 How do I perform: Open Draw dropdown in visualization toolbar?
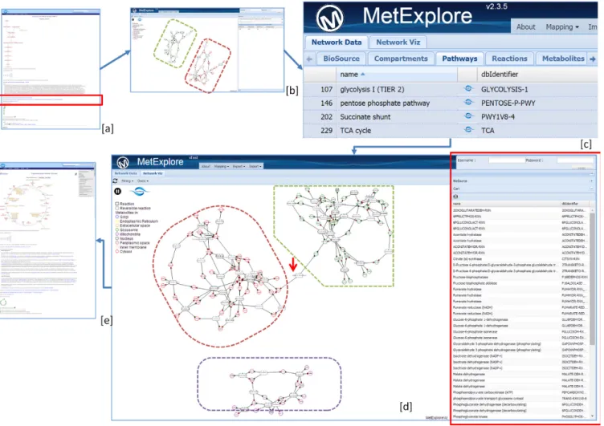pos(142,181)
